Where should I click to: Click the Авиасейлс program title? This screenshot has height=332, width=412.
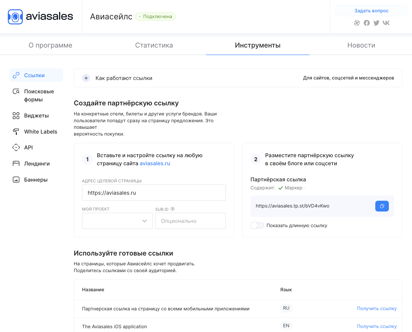[x=111, y=17]
